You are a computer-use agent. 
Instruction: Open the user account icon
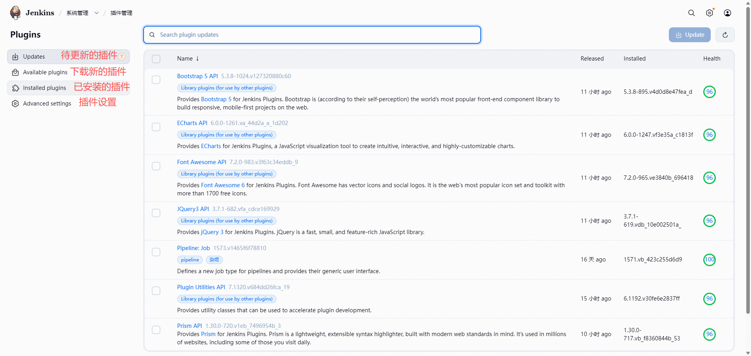click(x=728, y=13)
